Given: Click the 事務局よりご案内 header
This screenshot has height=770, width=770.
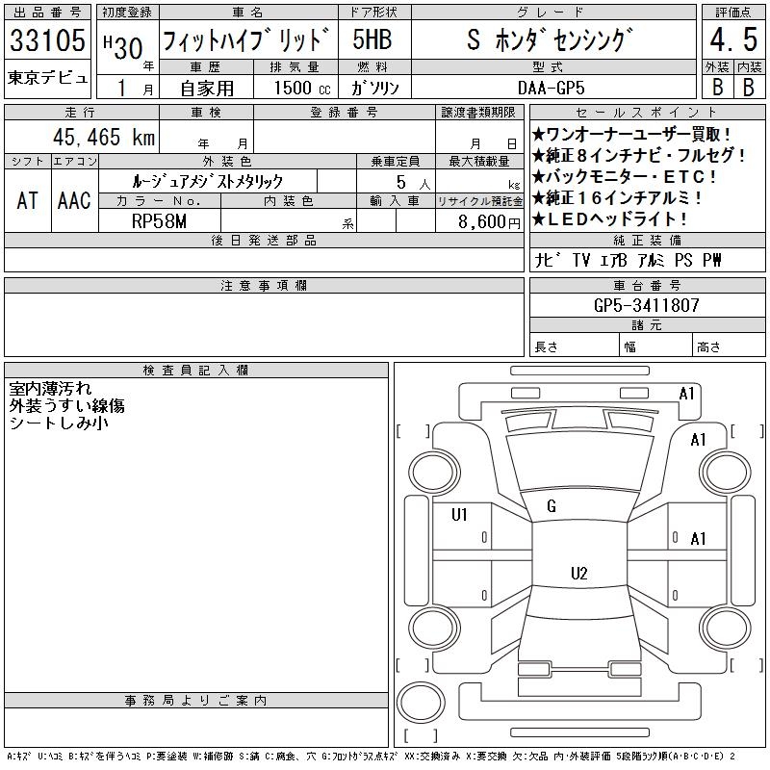Looking at the screenshot, I should pos(196,701).
